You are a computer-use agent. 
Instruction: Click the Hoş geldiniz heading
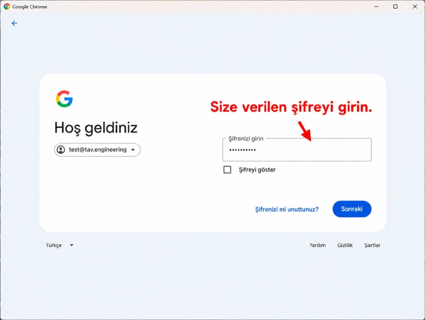pyautogui.click(x=96, y=127)
